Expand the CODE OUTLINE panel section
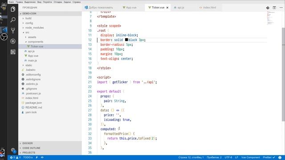285x160 pixels. (x=50, y=148)
